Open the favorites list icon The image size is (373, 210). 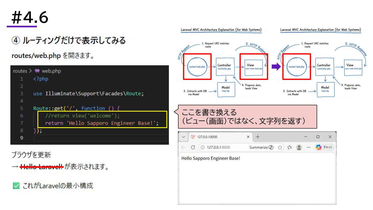point(290,147)
